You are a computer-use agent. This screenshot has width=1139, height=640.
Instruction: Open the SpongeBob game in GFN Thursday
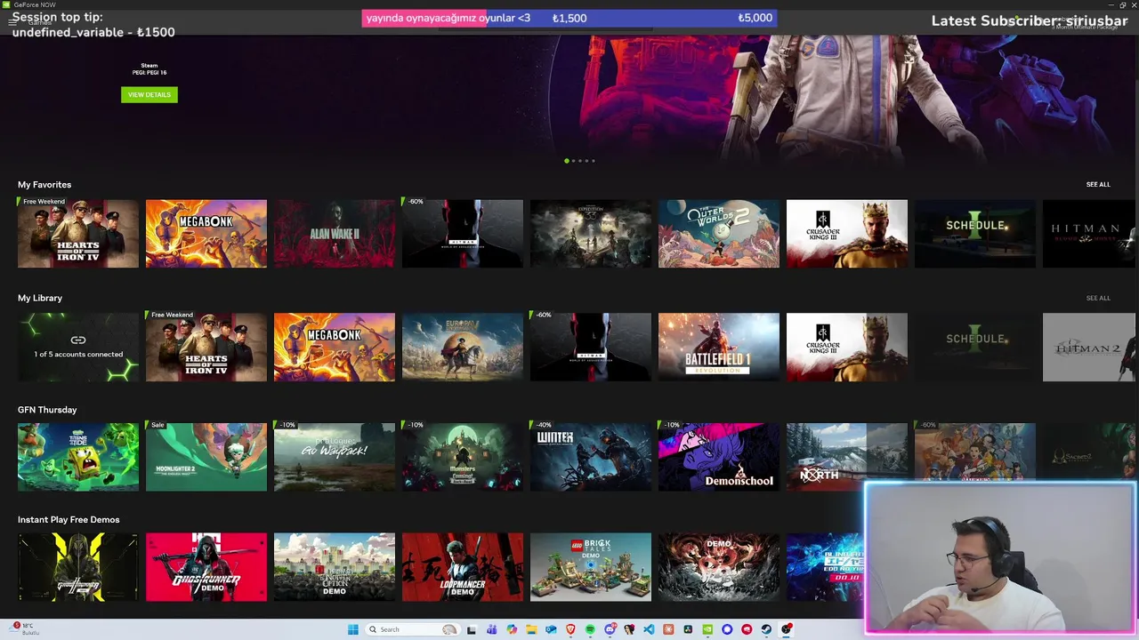point(78,457)
